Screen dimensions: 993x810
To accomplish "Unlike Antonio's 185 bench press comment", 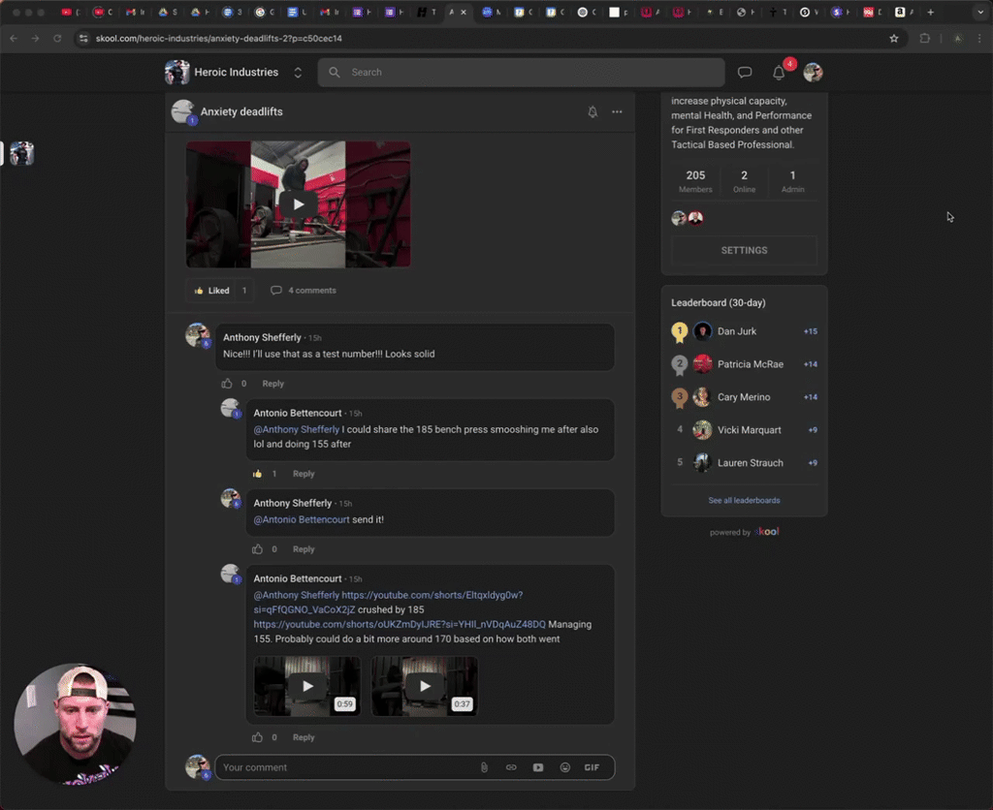I will 257,474.
